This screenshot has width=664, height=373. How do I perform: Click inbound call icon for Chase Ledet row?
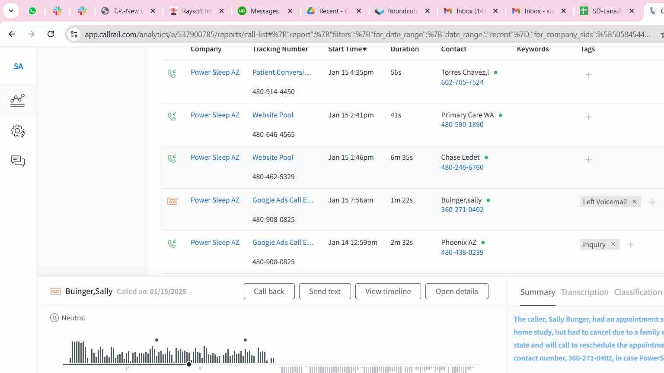click(172, 159)
